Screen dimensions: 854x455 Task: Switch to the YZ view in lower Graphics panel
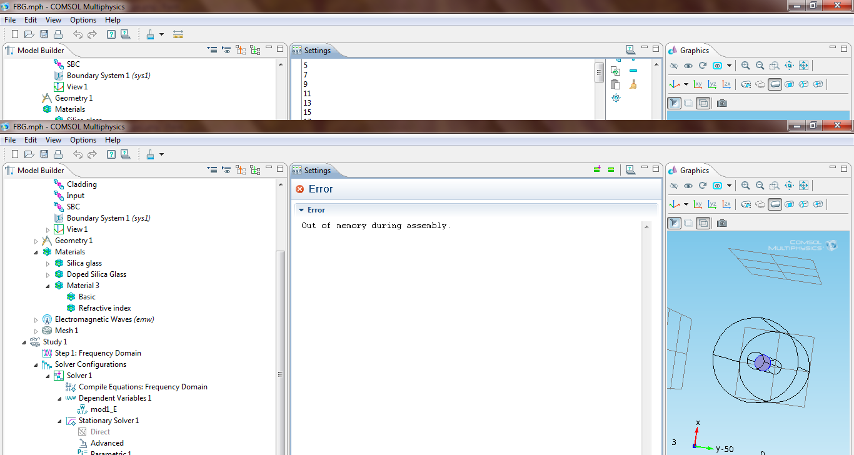pyautogui.click(x=712, y=204)
